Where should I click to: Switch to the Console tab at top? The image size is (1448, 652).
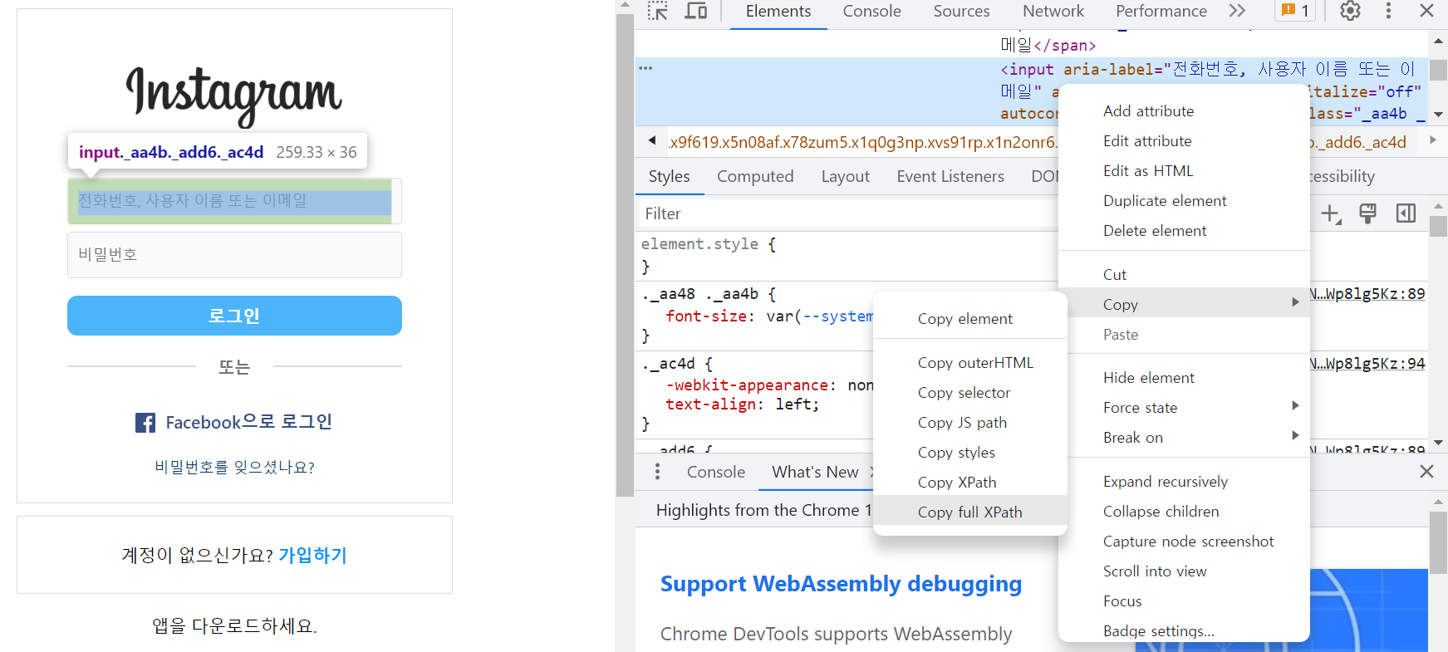pos(871,12)
